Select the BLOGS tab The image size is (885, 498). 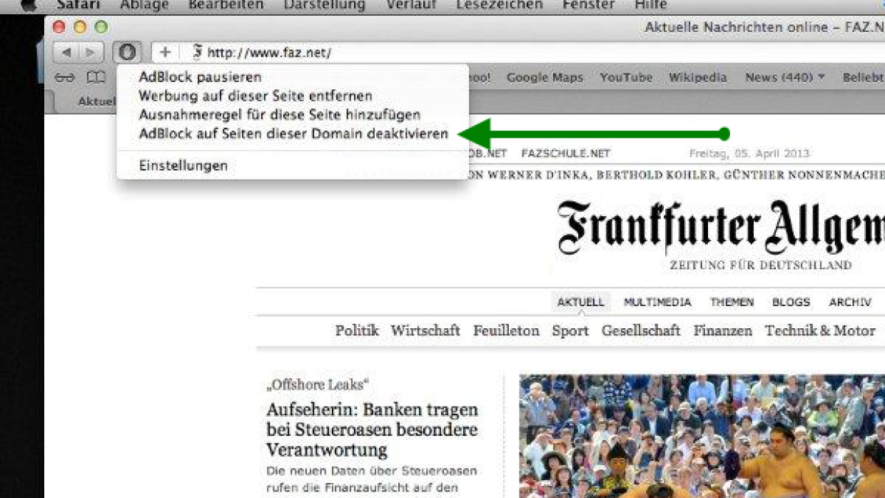point(791,302)
